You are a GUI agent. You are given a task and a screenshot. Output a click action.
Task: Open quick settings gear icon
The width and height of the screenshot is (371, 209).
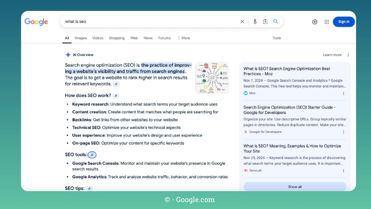[x=315, y=22]
